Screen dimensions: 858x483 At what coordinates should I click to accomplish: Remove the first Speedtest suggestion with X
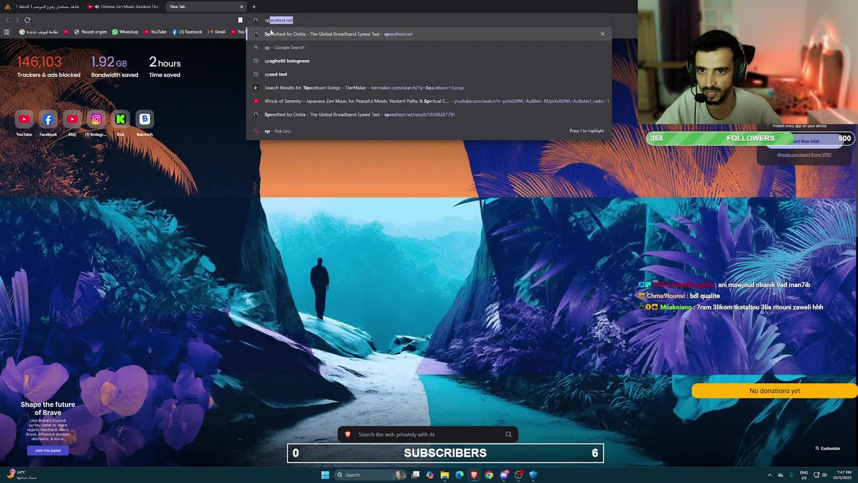click(x=602, y=34)
